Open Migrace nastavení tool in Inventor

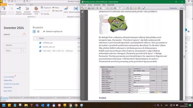(19, 10)
